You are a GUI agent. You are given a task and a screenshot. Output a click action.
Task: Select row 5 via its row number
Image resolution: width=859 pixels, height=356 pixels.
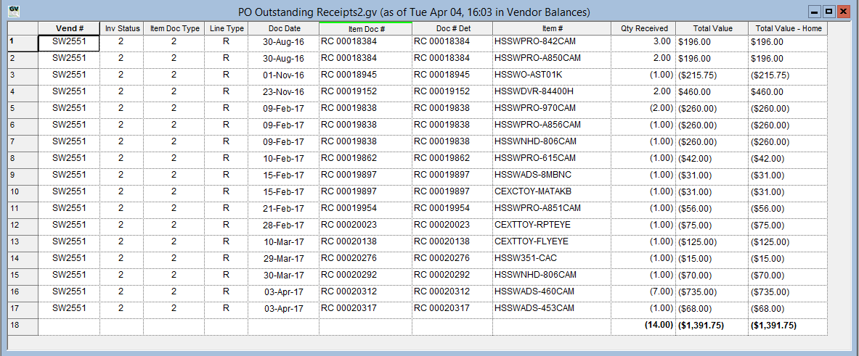tap(22, 109)
